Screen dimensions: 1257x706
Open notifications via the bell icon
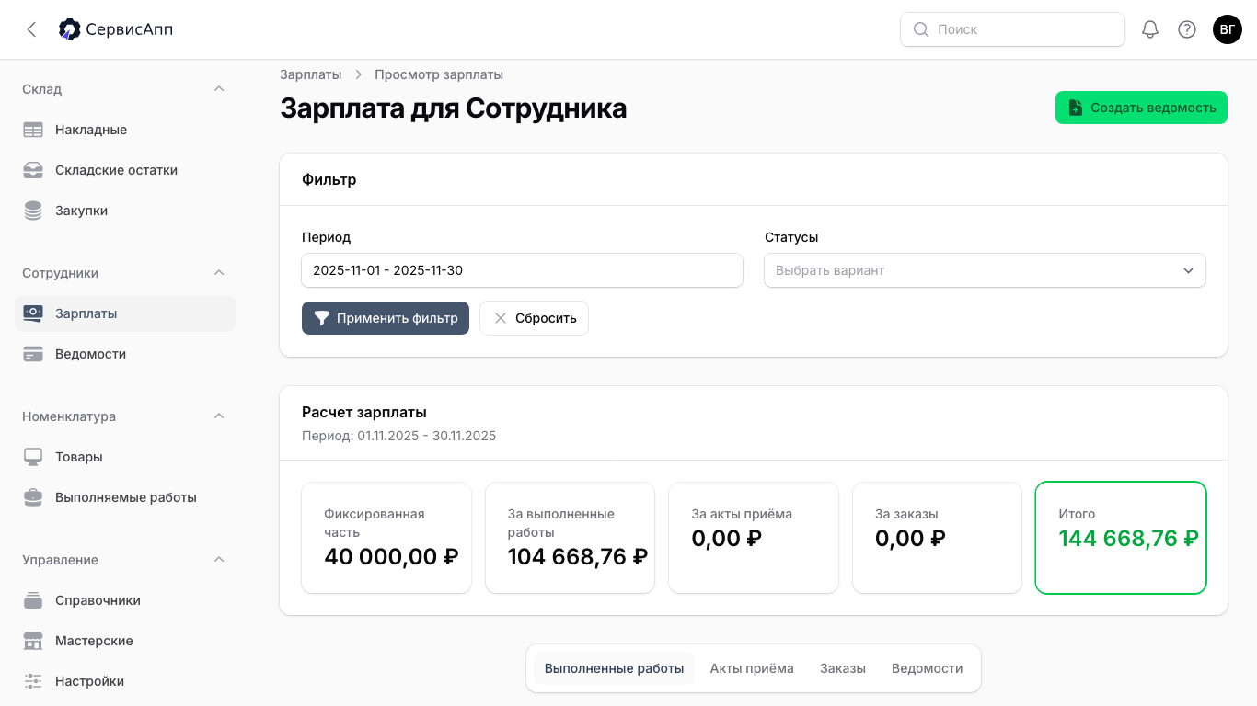click(x=1149, y=28)
